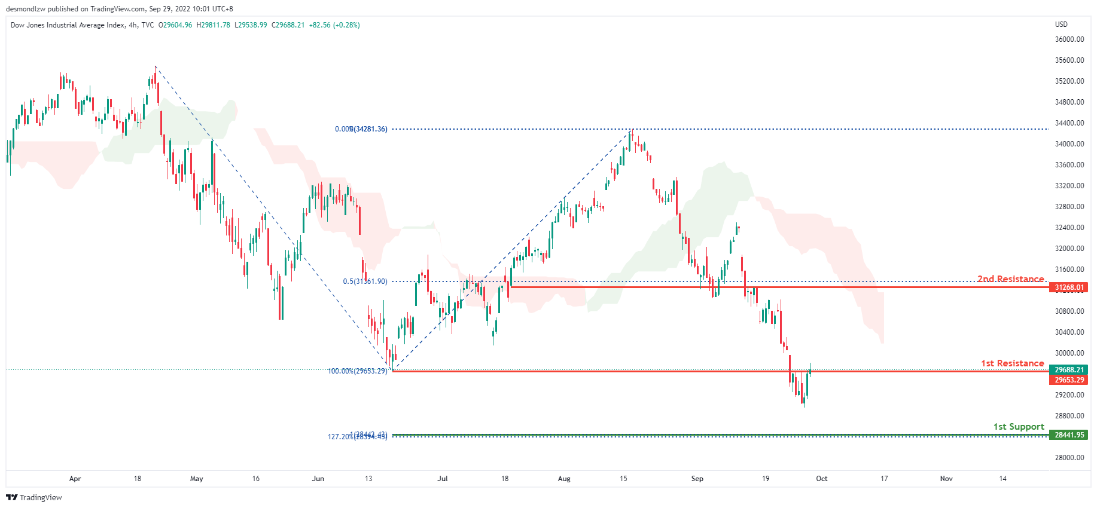Screen dimensions: 1097x508
Task: Click the 29688.21 green current price tag
Action: pyautogui.click(x=1069, y=370)
